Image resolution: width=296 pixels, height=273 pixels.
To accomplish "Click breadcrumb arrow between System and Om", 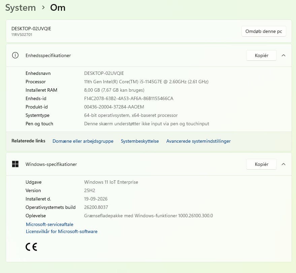I will coord(43,7).
